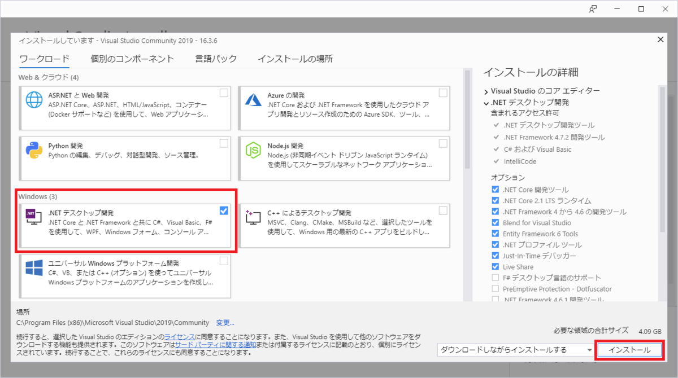This screenshot has height=378, width=678.
Task: Collapse .NET デスクトップ開発 details section
Action: (x=486, y=103)
